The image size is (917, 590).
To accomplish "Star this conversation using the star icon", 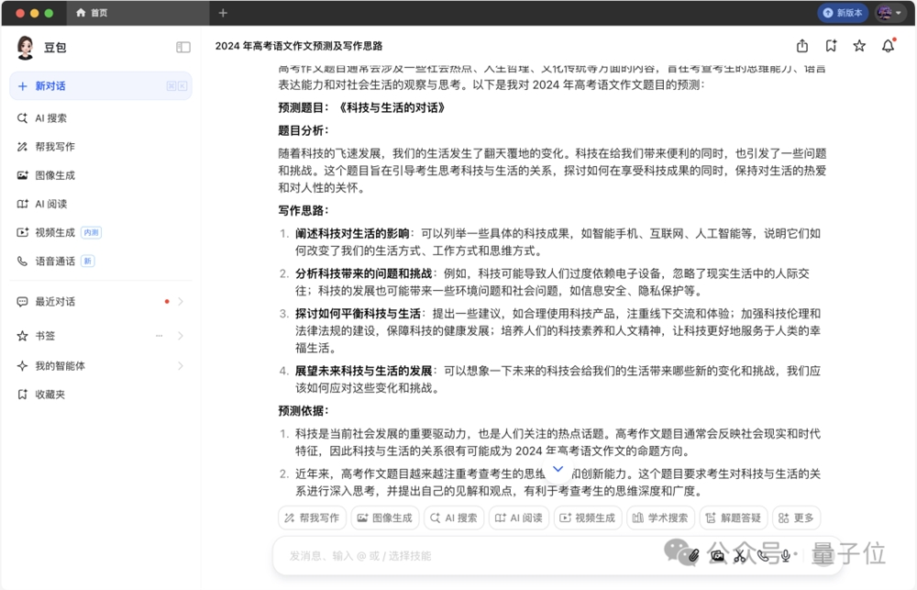I will [859, 46].
